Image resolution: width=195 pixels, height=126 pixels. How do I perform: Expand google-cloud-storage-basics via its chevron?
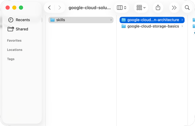pos(182,26)
